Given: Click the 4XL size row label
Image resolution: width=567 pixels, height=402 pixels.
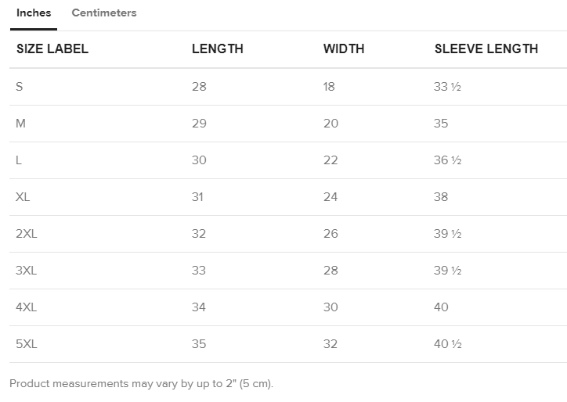Looking at the screenshot, I should point(26,307).
